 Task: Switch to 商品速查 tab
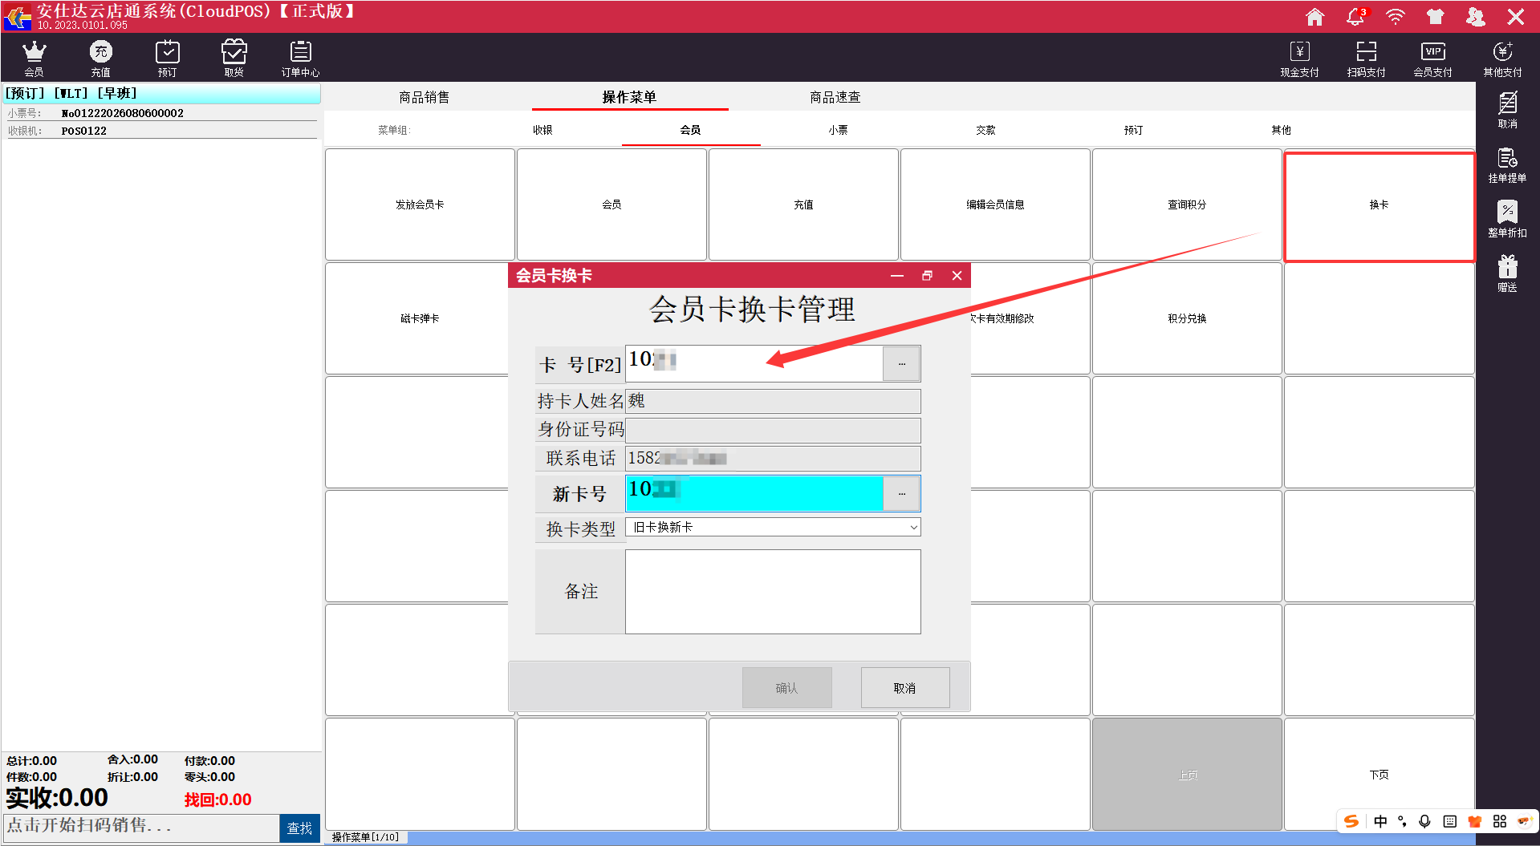[x=835, y=97]
